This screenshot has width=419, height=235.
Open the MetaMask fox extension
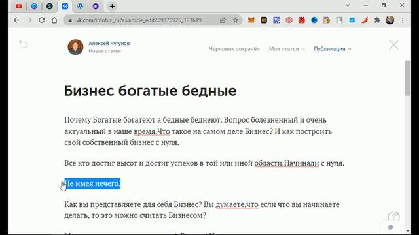point(251,20)
